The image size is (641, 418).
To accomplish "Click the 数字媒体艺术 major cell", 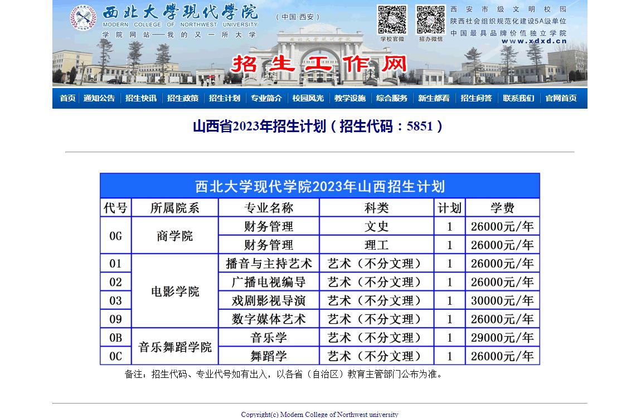I will (269, 319).
